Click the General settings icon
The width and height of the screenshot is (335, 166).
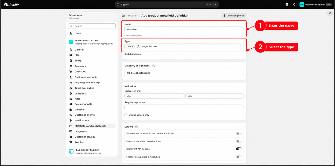tap(71, 50)
